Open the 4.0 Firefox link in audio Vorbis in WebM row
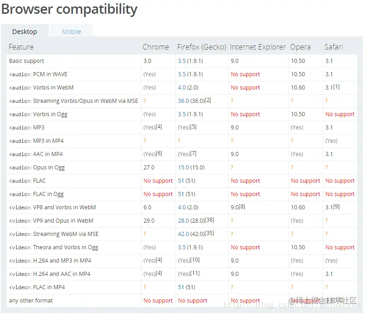Screen dimensions: 366x314 (181, 88)
